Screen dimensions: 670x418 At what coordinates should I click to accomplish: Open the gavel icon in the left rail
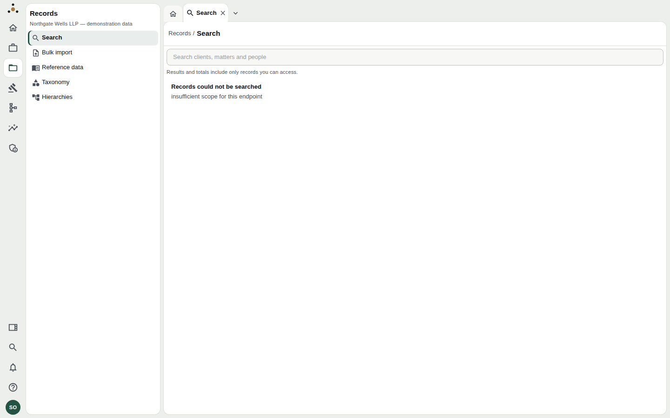(13, 88)
